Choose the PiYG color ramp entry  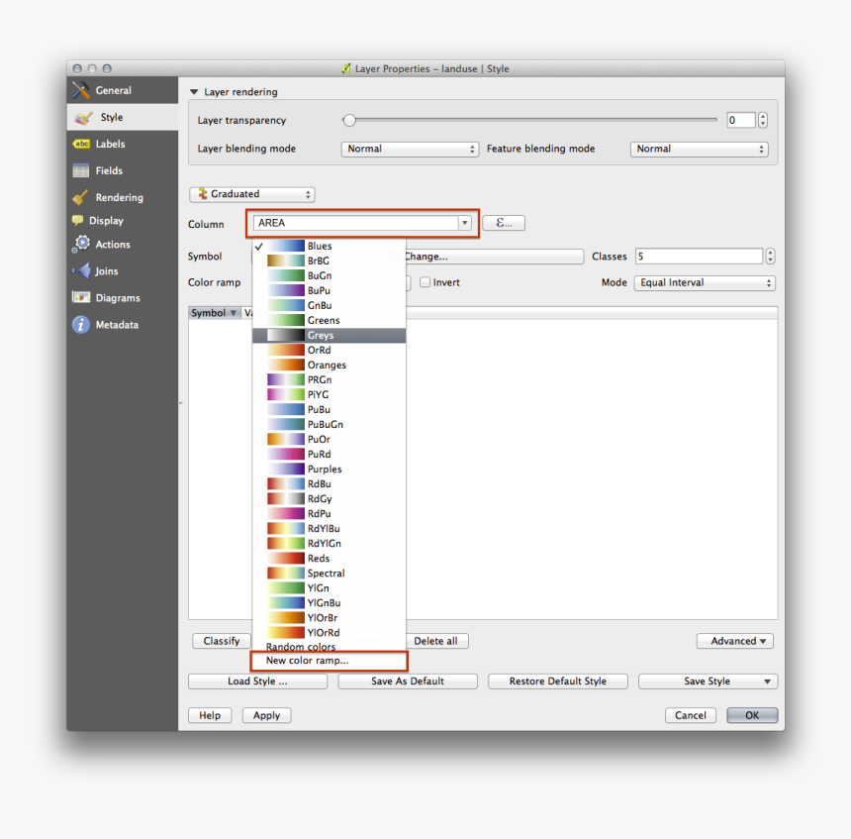pyautogui.click(x=329, y=394)
